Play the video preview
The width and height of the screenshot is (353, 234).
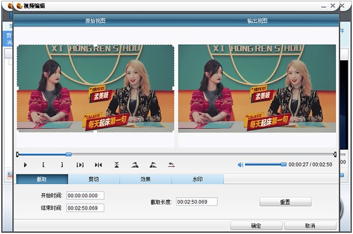tap(25, 165)
